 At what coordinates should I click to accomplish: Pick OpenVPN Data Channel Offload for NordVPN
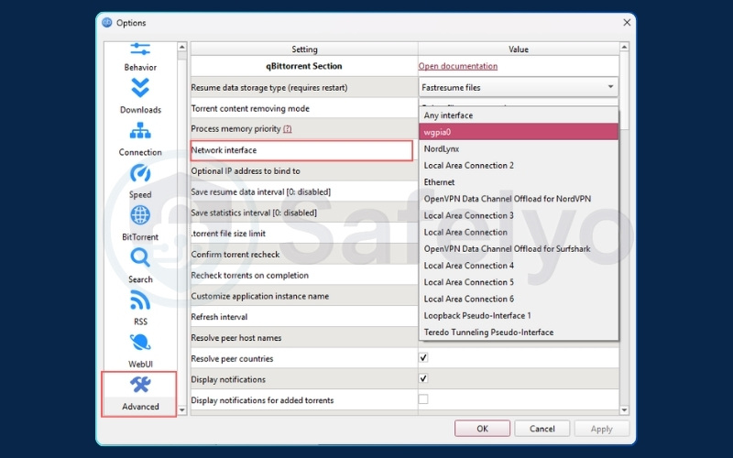point(519,199)
